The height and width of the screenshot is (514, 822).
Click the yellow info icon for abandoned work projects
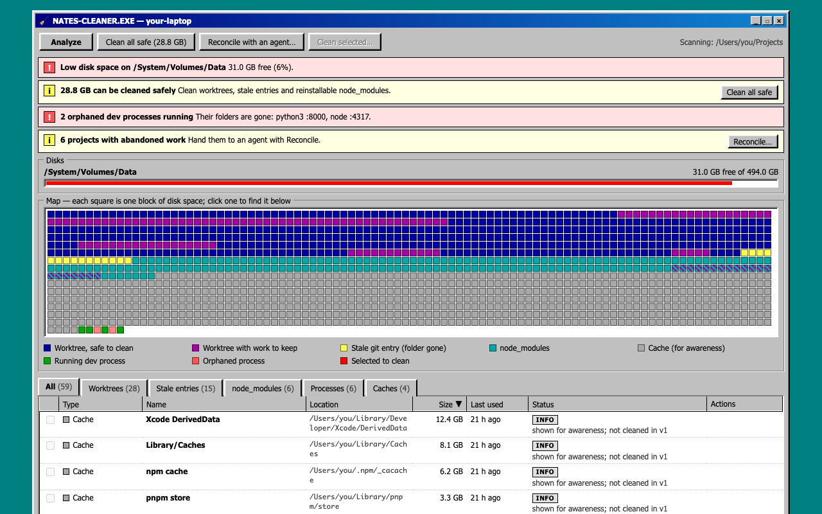49,140
